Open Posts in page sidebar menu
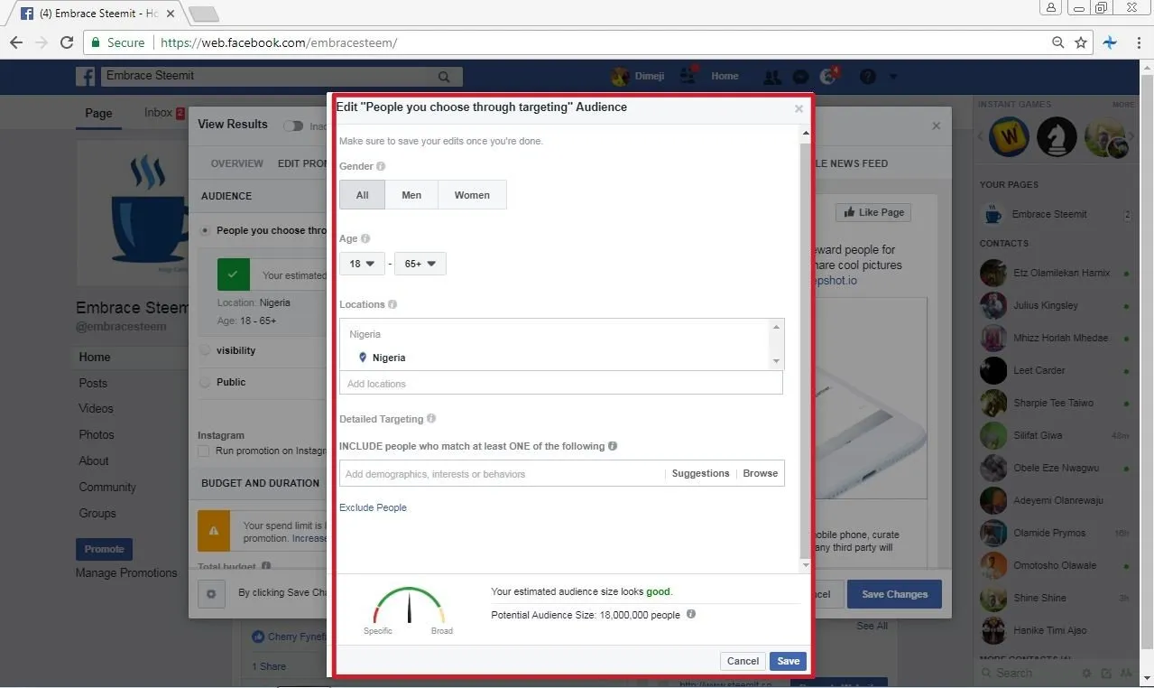Screen dimensions: 1154x688 click(x=93, y=383)
